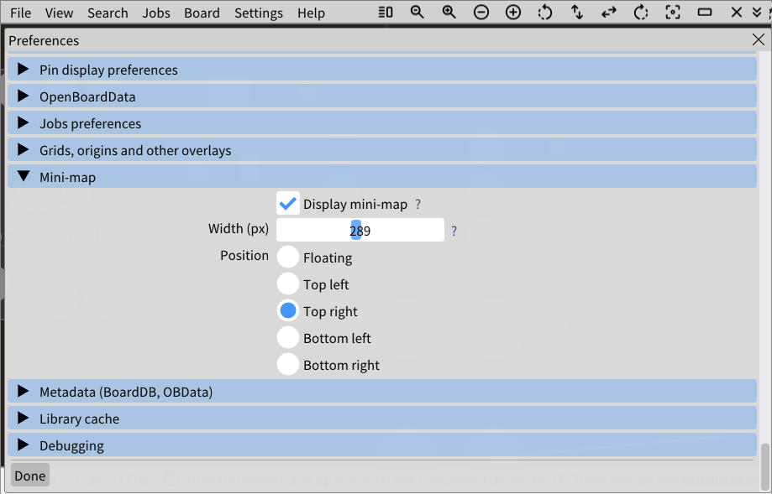Toggle the Display mini-map checkbox
Screen dimensions: 772x494
pyautogui.click(x=288, y=203)
